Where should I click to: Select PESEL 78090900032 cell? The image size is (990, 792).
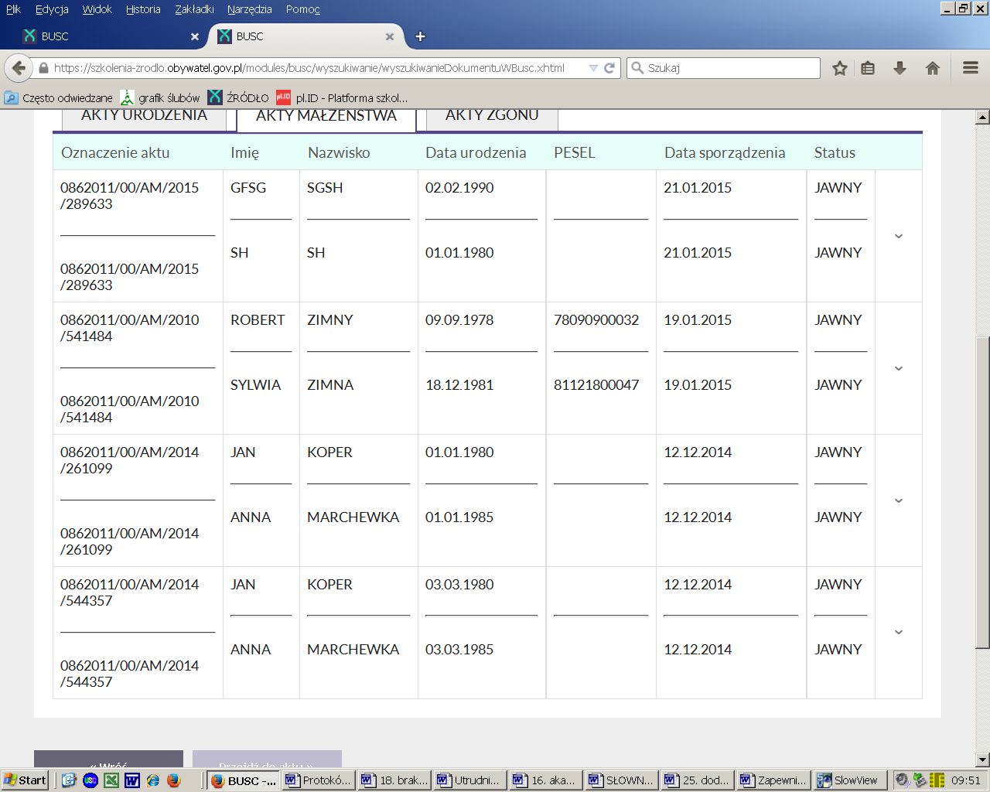596,319
